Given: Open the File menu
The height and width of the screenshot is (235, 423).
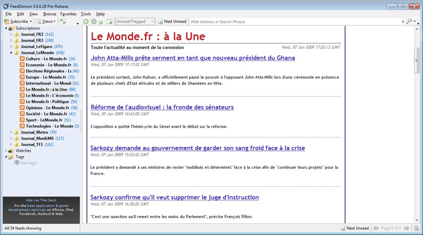Looking at the screenshot, I should coord(8,14).
